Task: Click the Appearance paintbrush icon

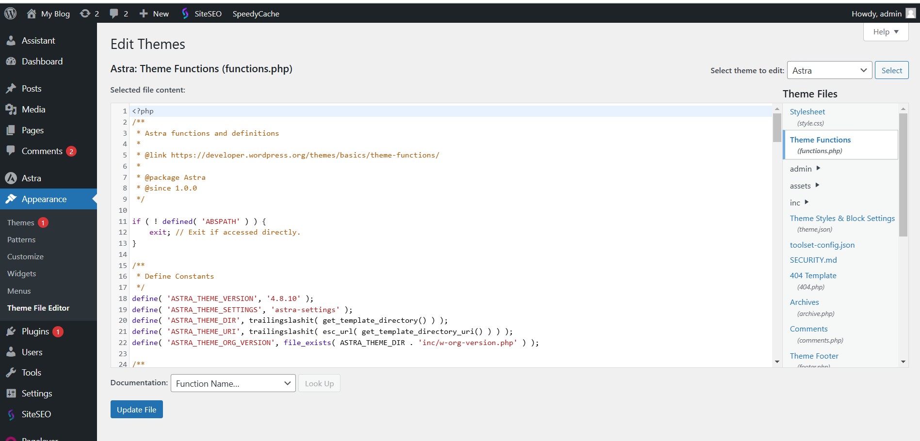Action: [11, 199]
